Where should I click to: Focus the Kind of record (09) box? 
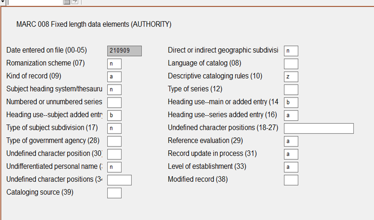coord(114,77)
